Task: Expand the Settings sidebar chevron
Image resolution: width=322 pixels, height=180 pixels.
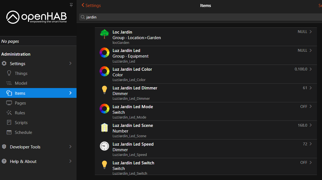Action: point(70,63)
